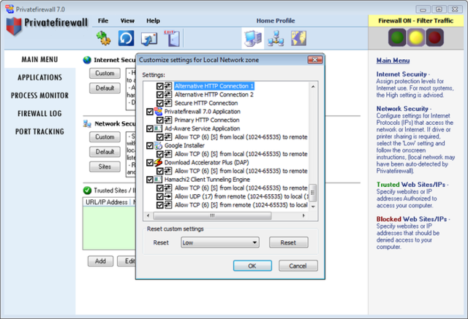Click the Internet Security globe icon
The height and width of the screenshot is (319, 468).
click(x=87, y=60)
